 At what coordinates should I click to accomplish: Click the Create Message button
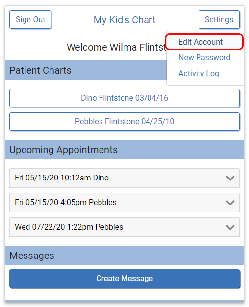point(124,279)
